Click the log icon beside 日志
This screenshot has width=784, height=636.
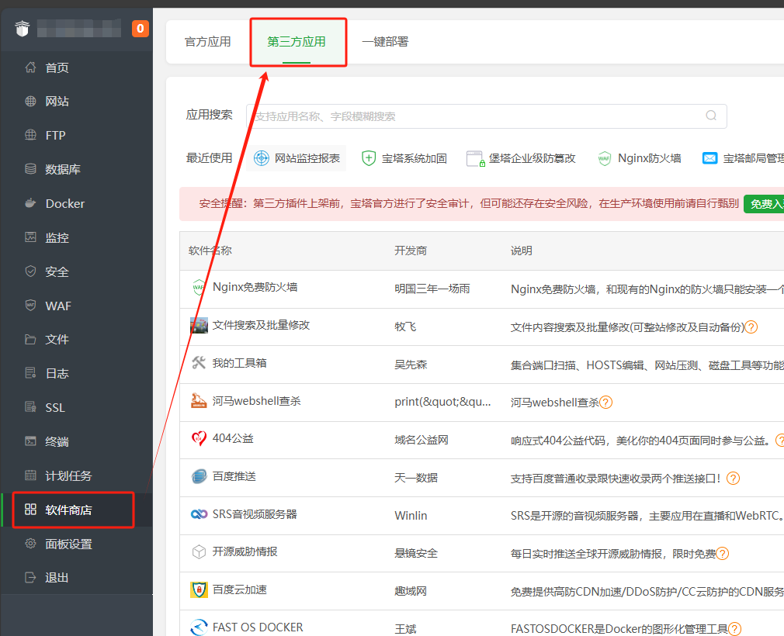coord(30,373)
